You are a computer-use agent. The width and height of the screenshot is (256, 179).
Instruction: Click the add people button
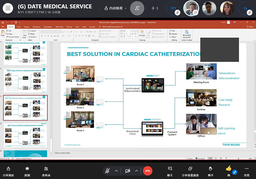138,8
